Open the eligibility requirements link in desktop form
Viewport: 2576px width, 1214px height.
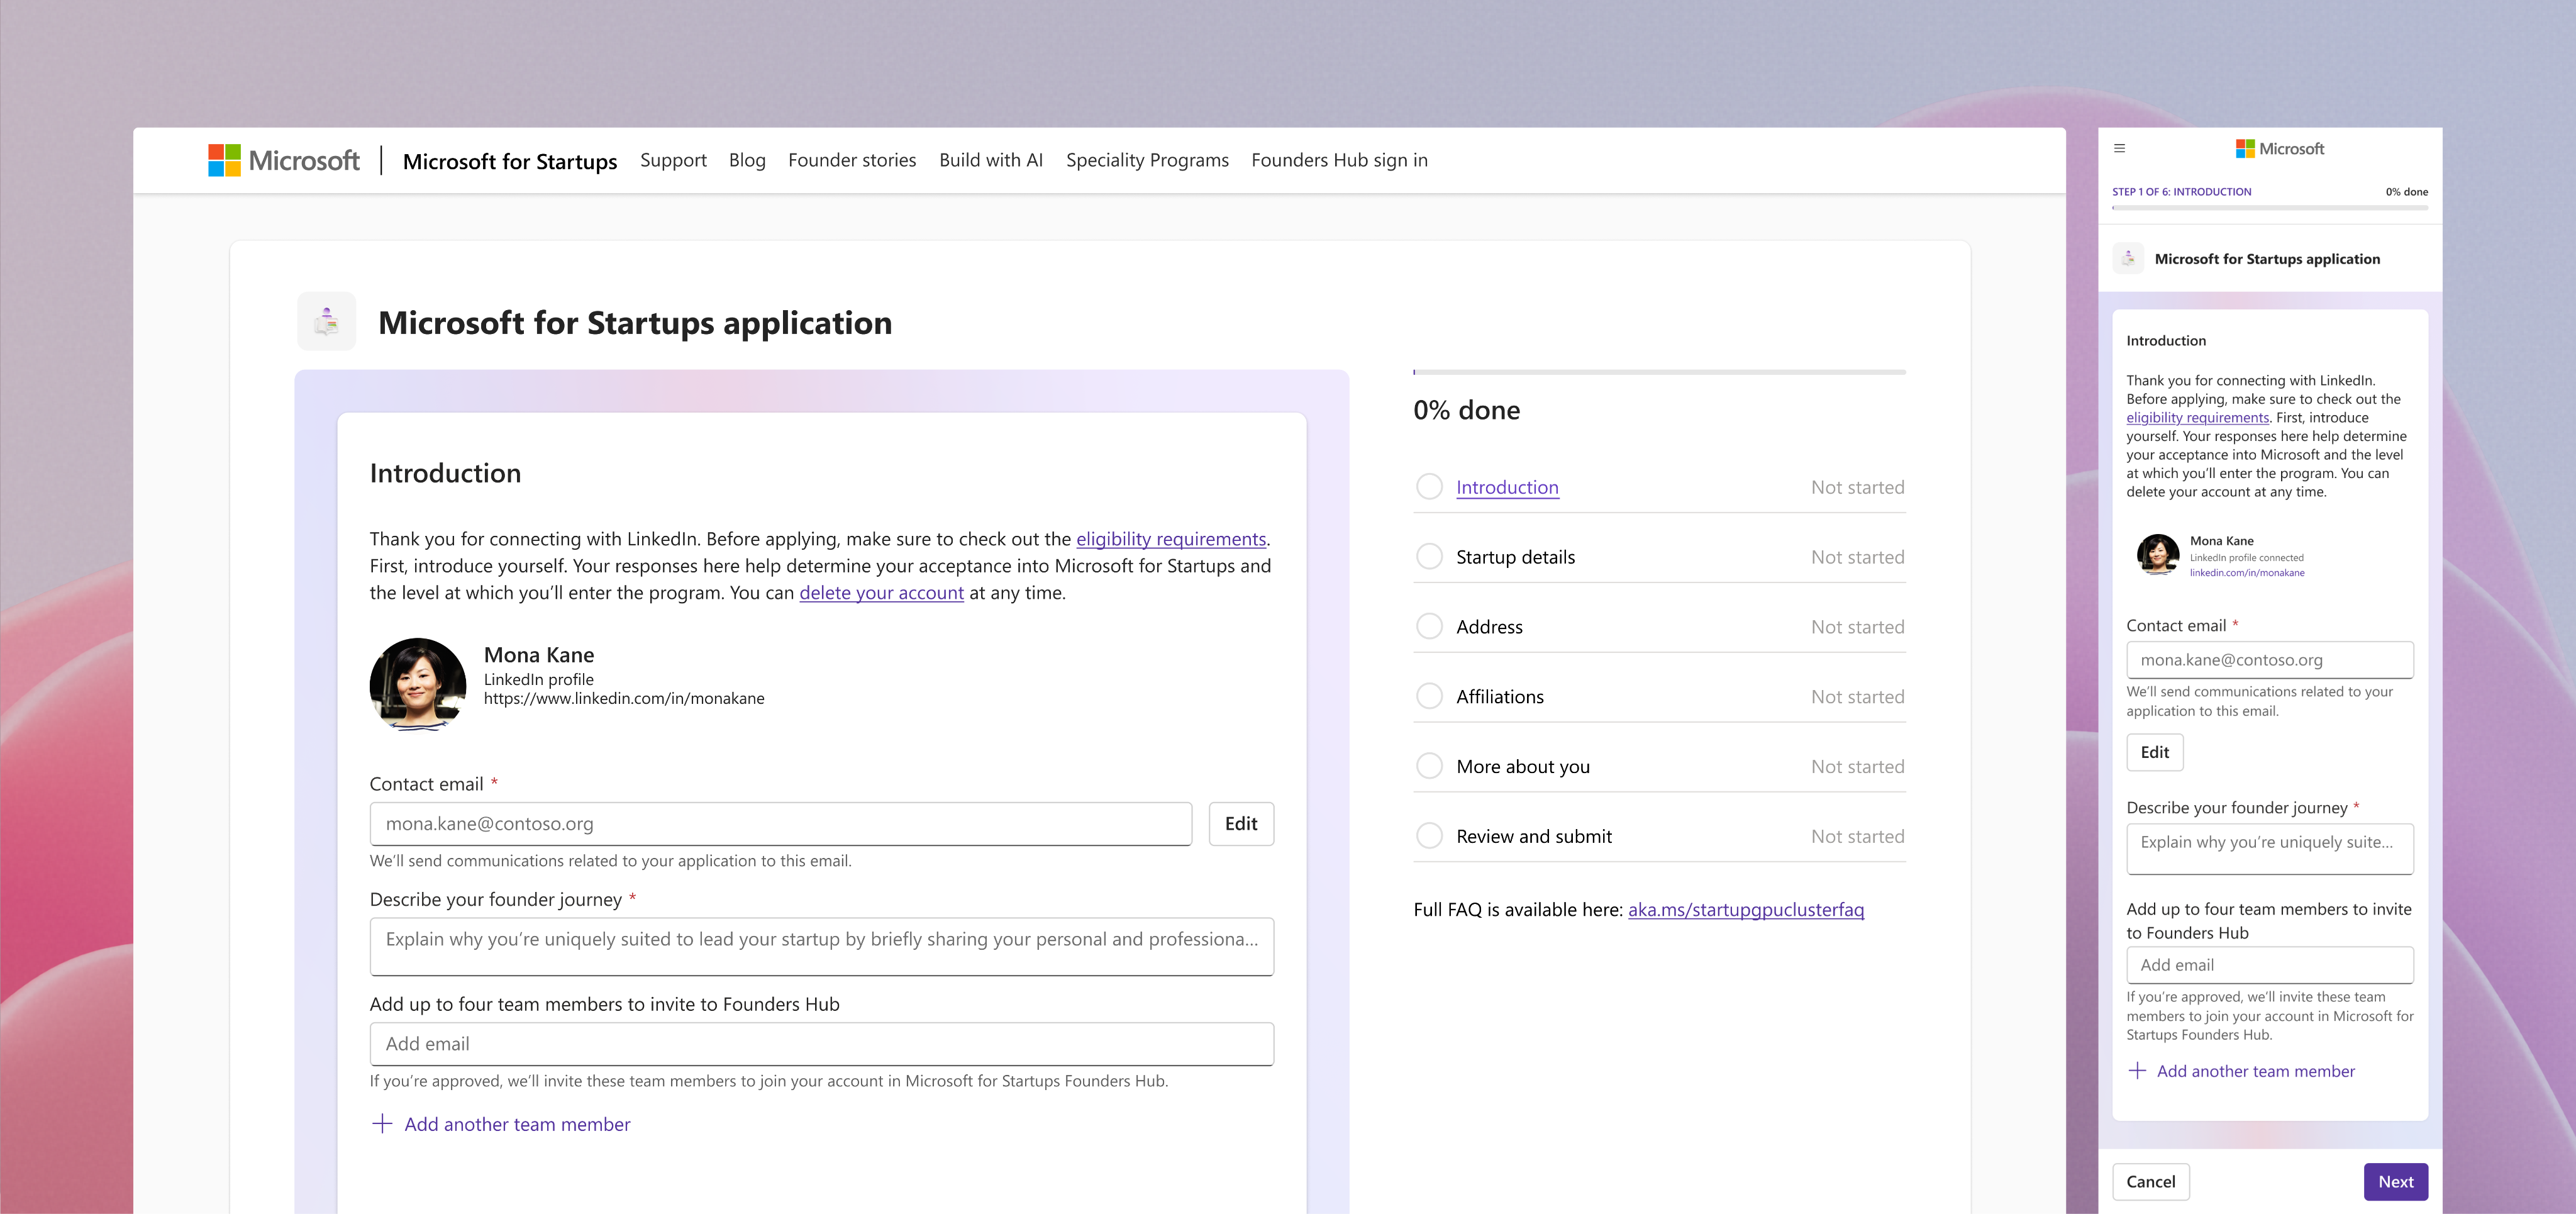[1171, 539]
